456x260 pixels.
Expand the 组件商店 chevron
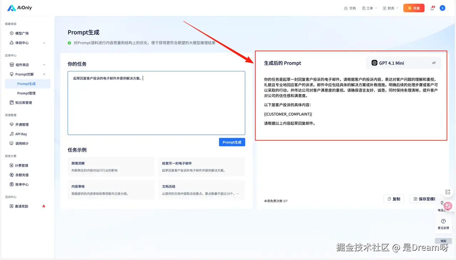click(44, 65)
